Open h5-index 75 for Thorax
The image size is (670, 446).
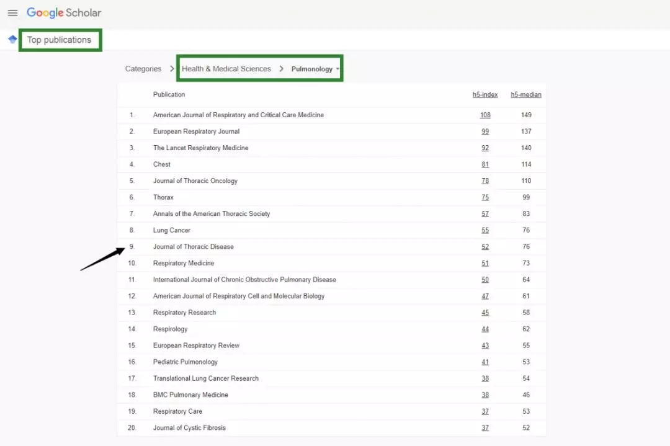pos(485,197)
